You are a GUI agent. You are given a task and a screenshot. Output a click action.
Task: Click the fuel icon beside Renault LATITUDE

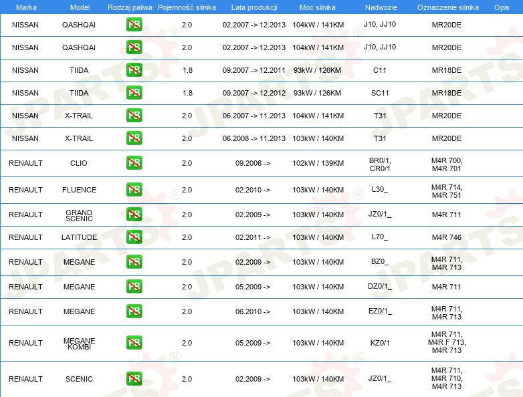pyautogui.click(x=134, y=237)
